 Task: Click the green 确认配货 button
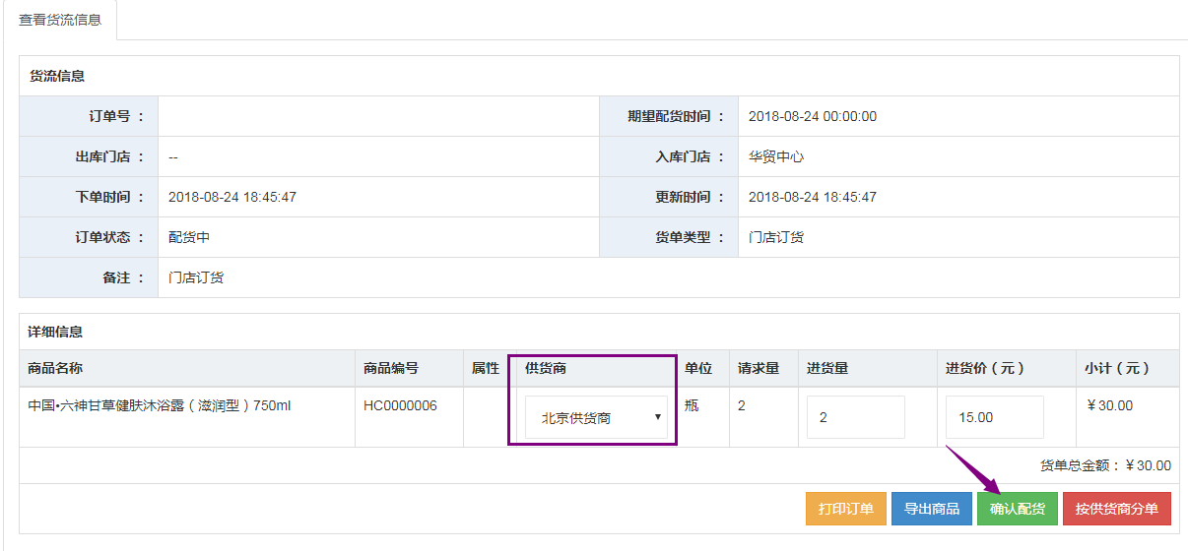pyautogui.click(x=1018, y=509)
